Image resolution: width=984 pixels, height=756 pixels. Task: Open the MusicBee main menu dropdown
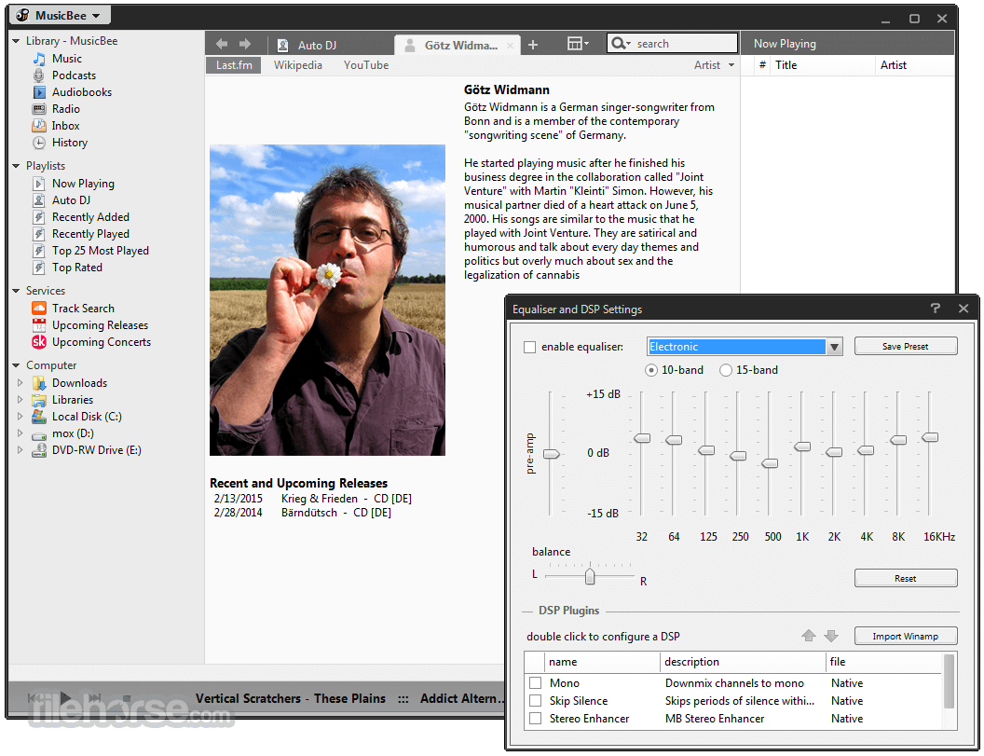click(61, 15)
